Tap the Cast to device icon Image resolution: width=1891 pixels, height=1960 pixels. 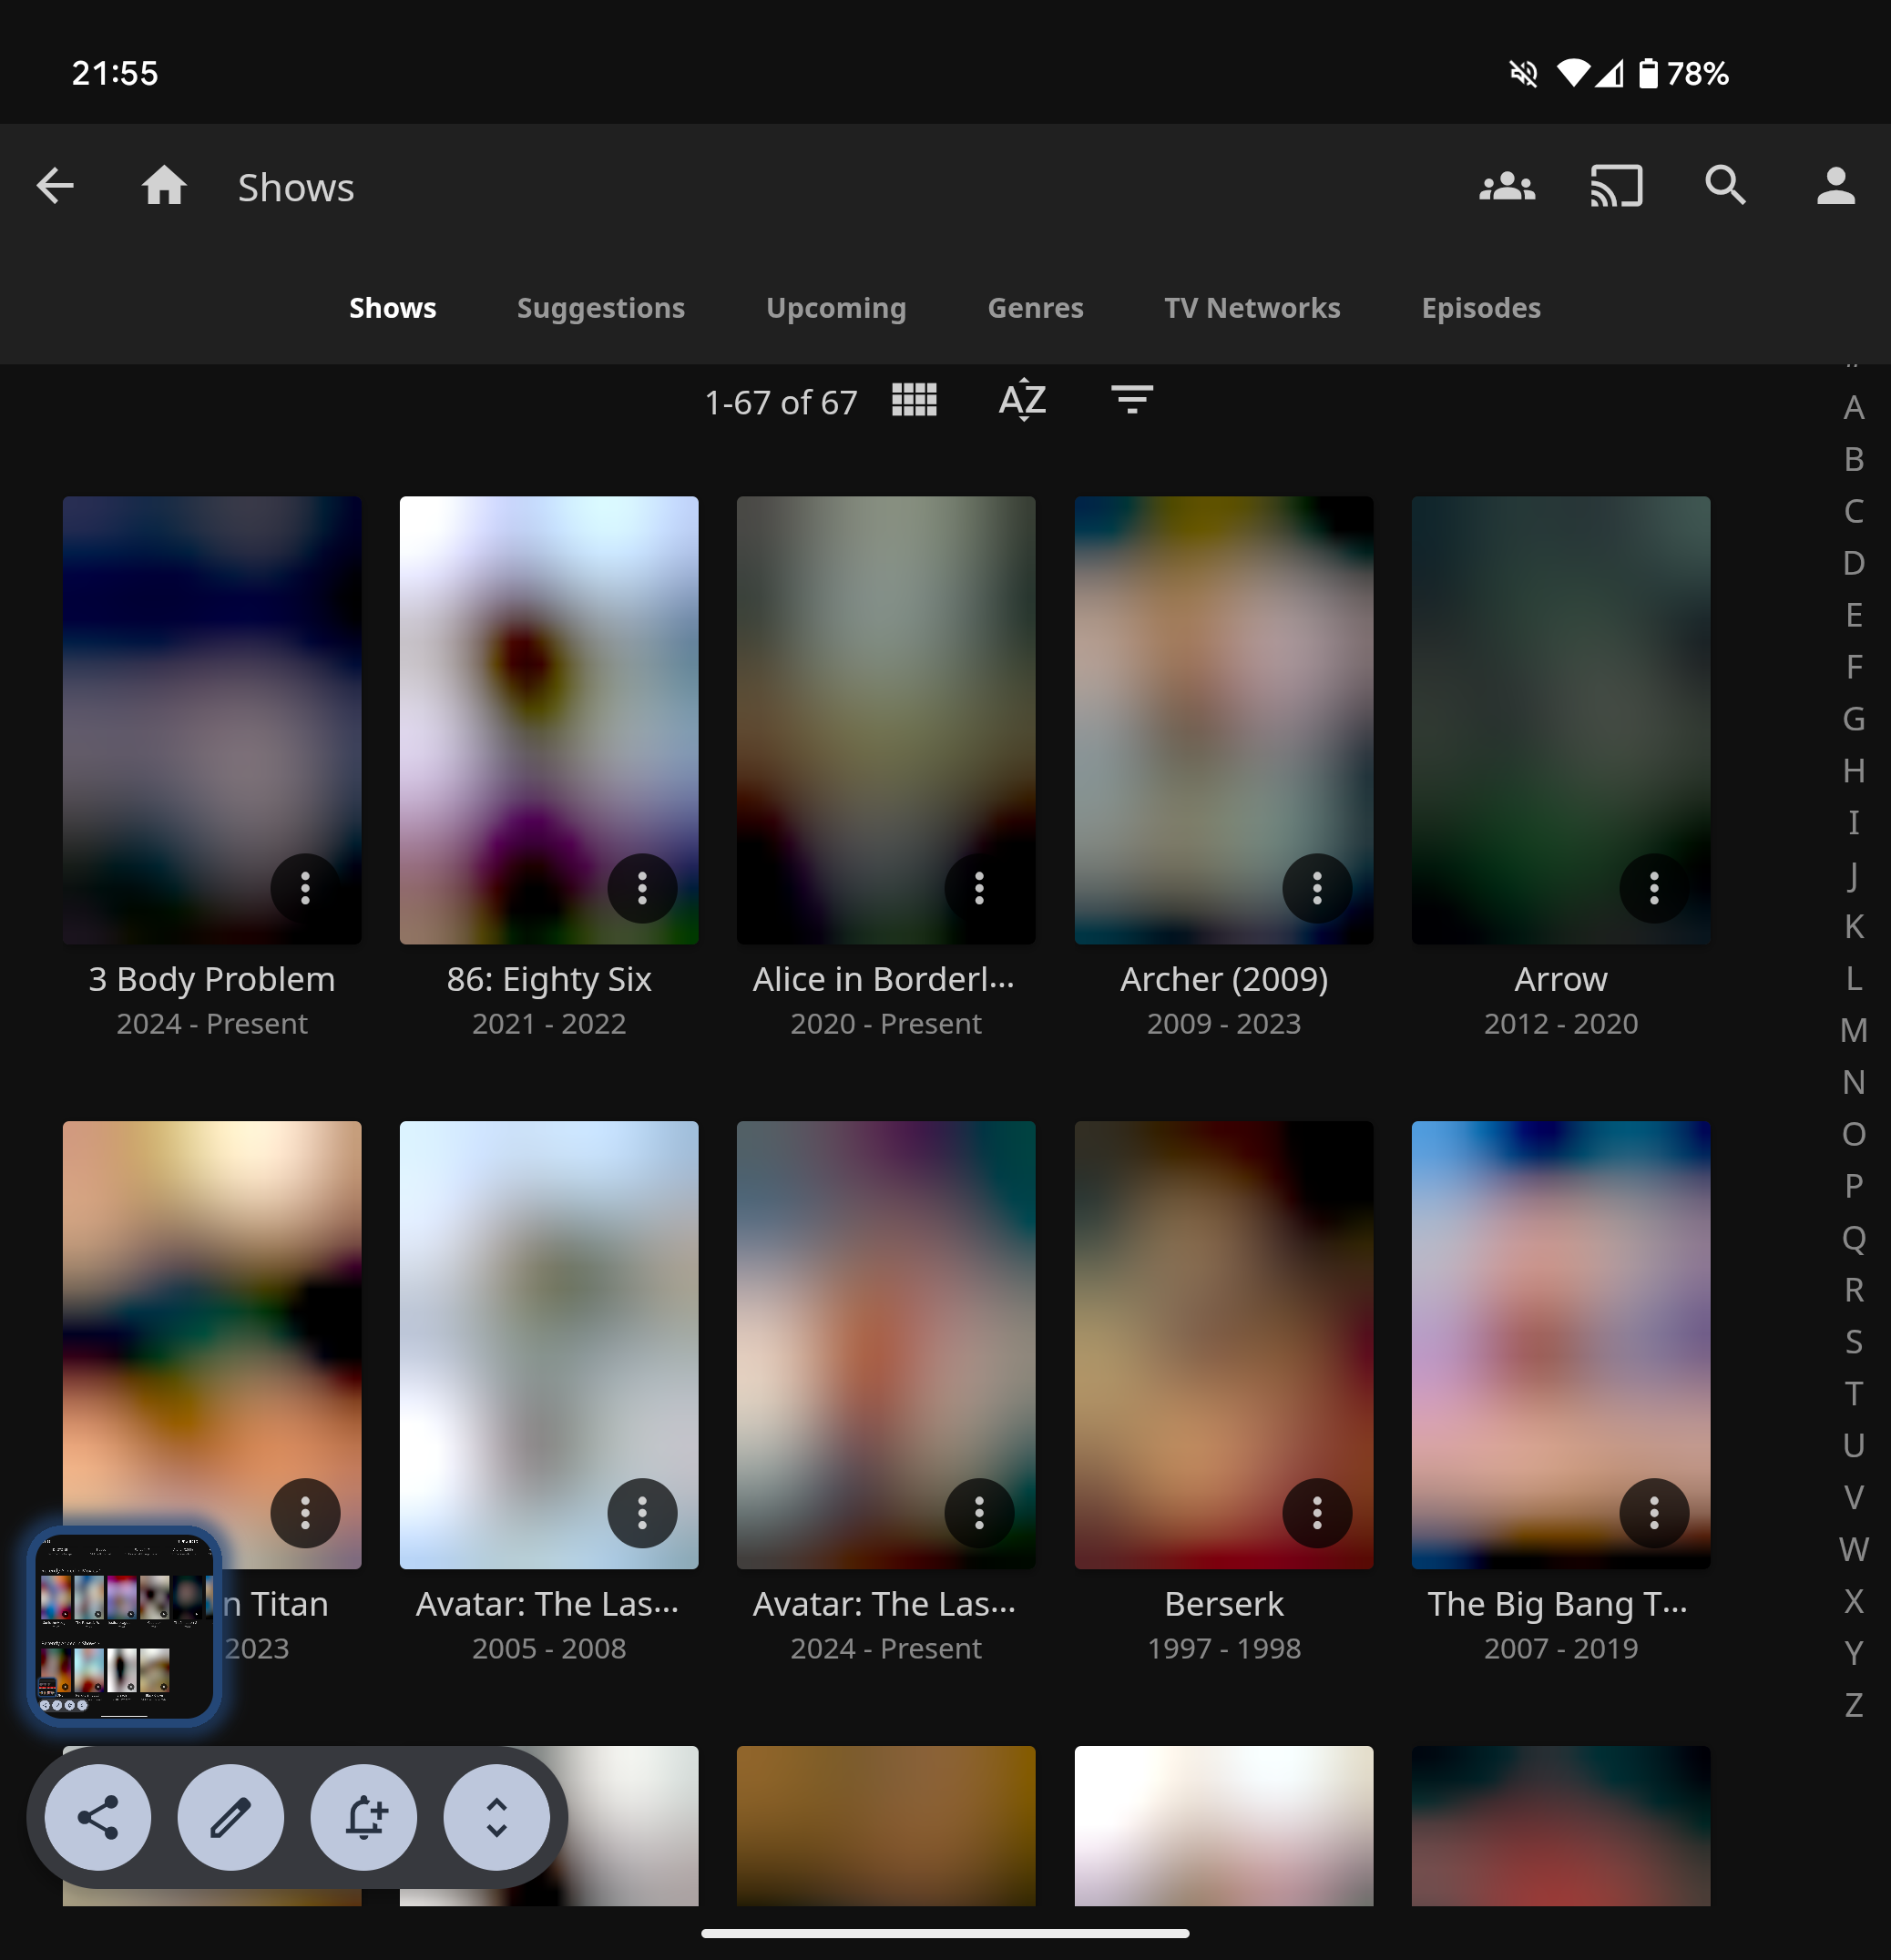(1616, 186)
